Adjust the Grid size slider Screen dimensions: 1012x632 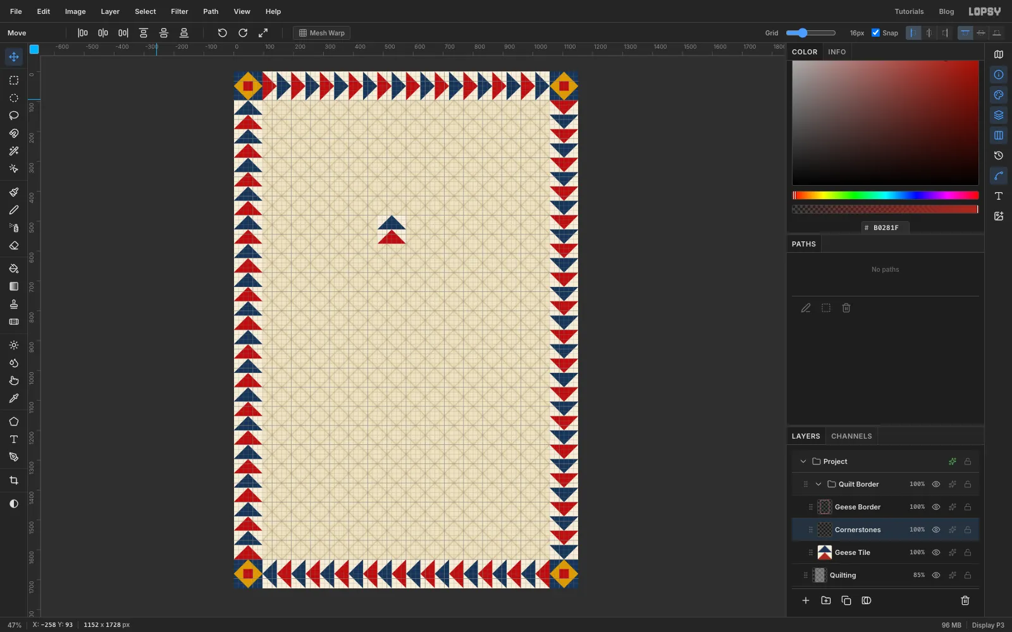pos(811,33)
